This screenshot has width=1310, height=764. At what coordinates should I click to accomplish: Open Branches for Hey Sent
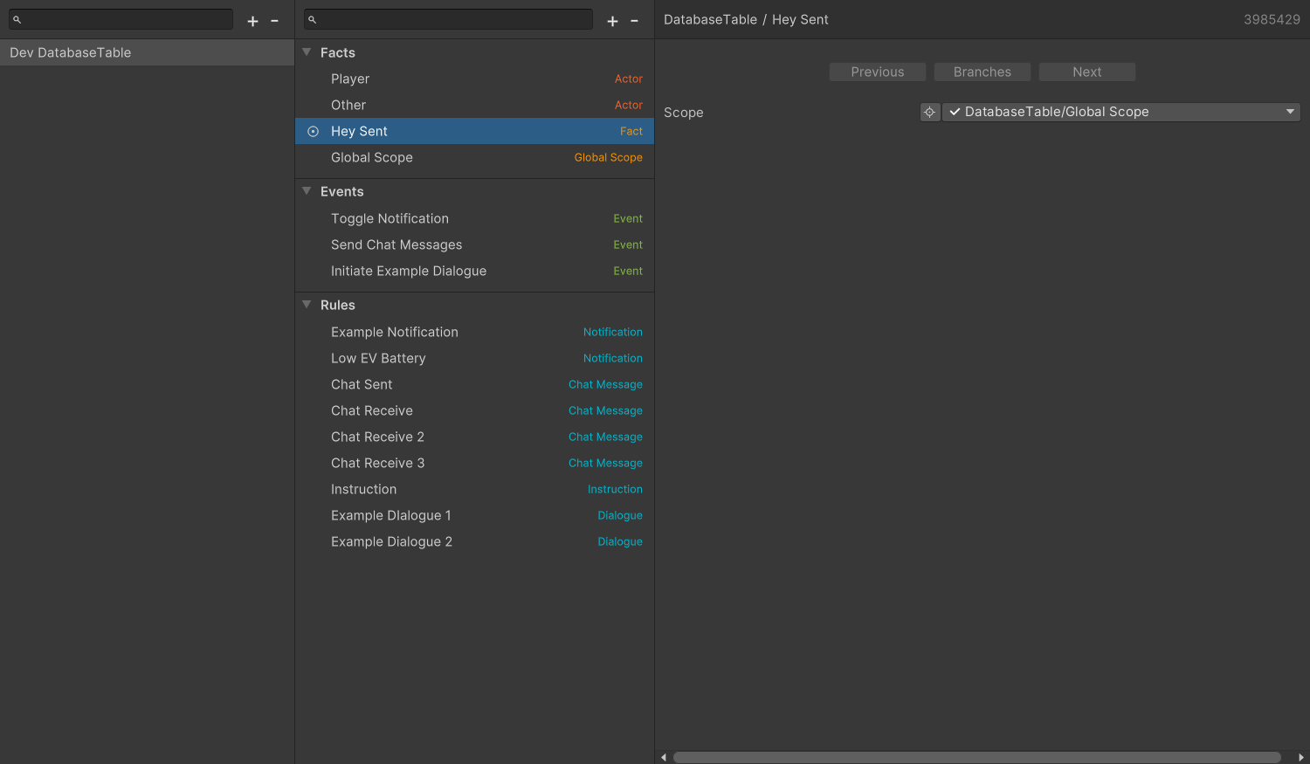[x=982, y=72]
